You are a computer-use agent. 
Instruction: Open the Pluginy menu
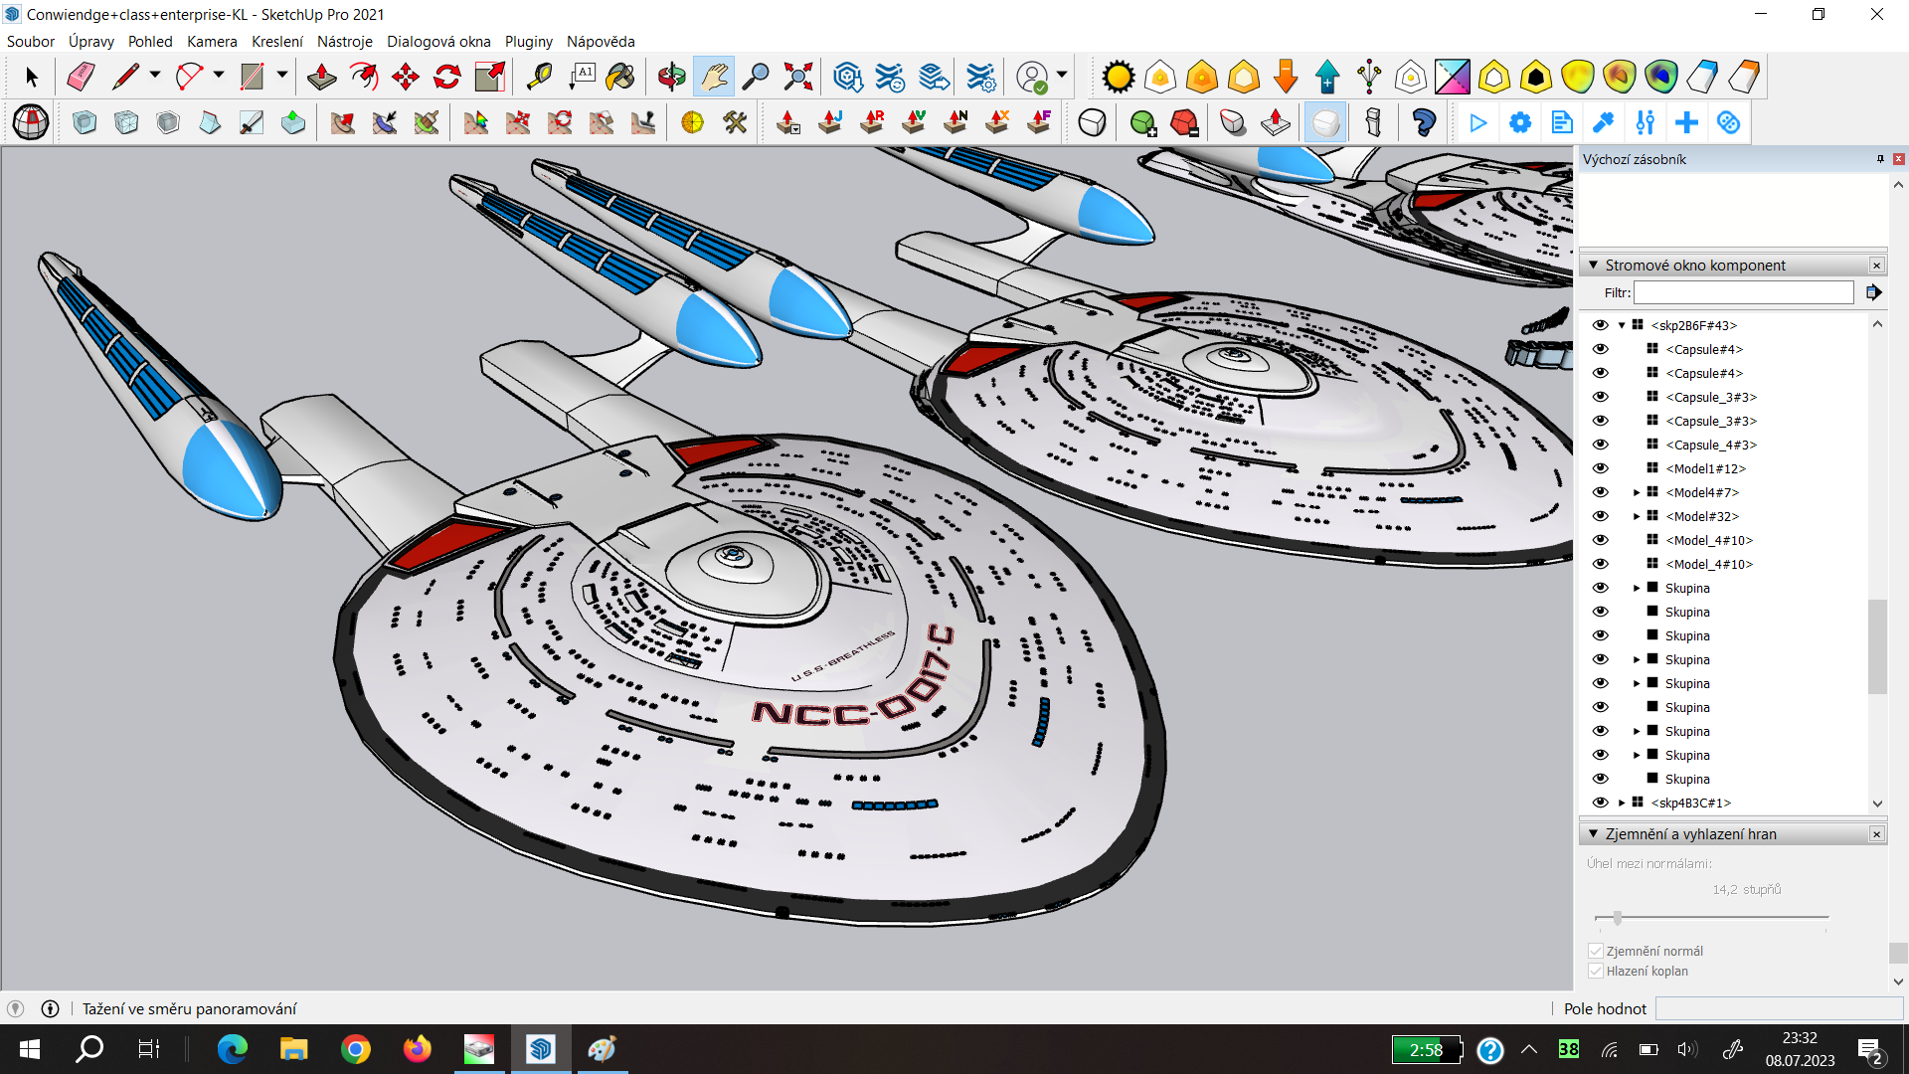(529, 42)
